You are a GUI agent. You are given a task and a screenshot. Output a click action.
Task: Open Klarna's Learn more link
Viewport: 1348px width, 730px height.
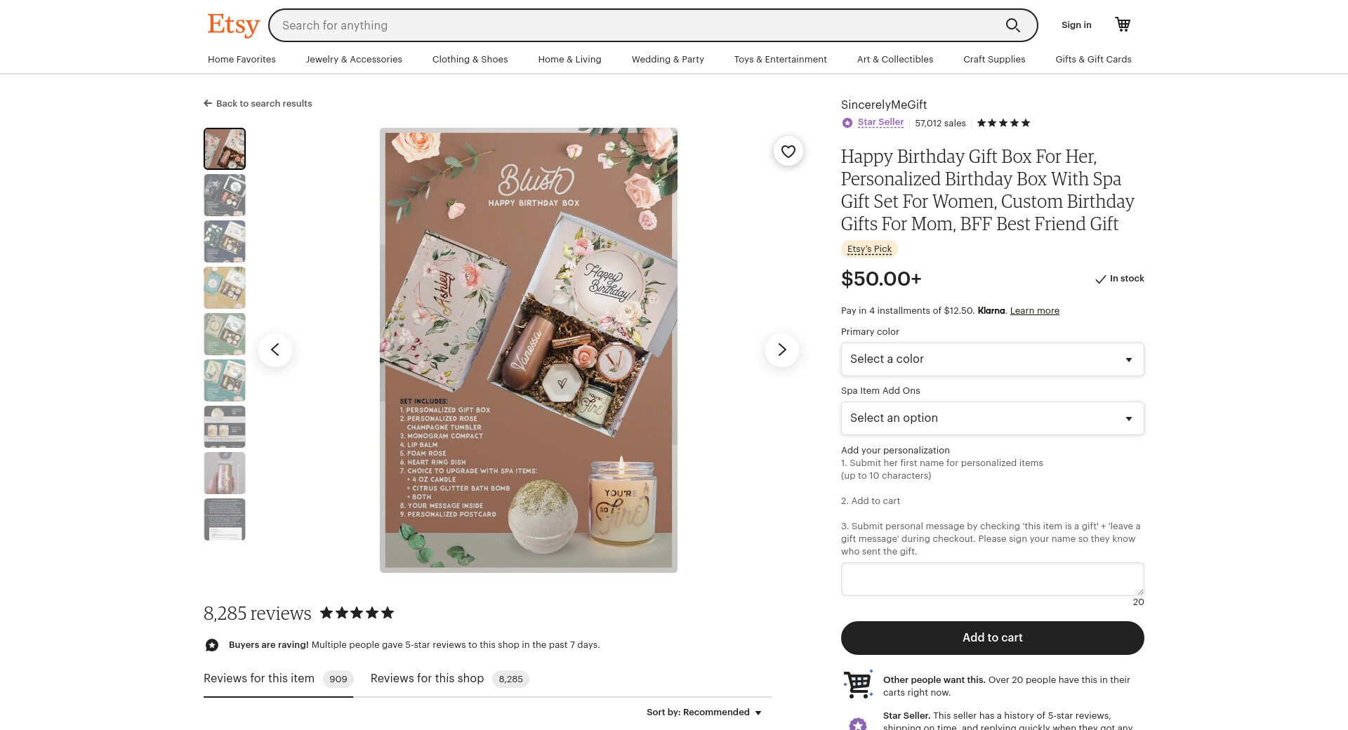1034,311
